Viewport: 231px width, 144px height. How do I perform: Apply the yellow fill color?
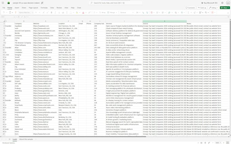point(77,13)
